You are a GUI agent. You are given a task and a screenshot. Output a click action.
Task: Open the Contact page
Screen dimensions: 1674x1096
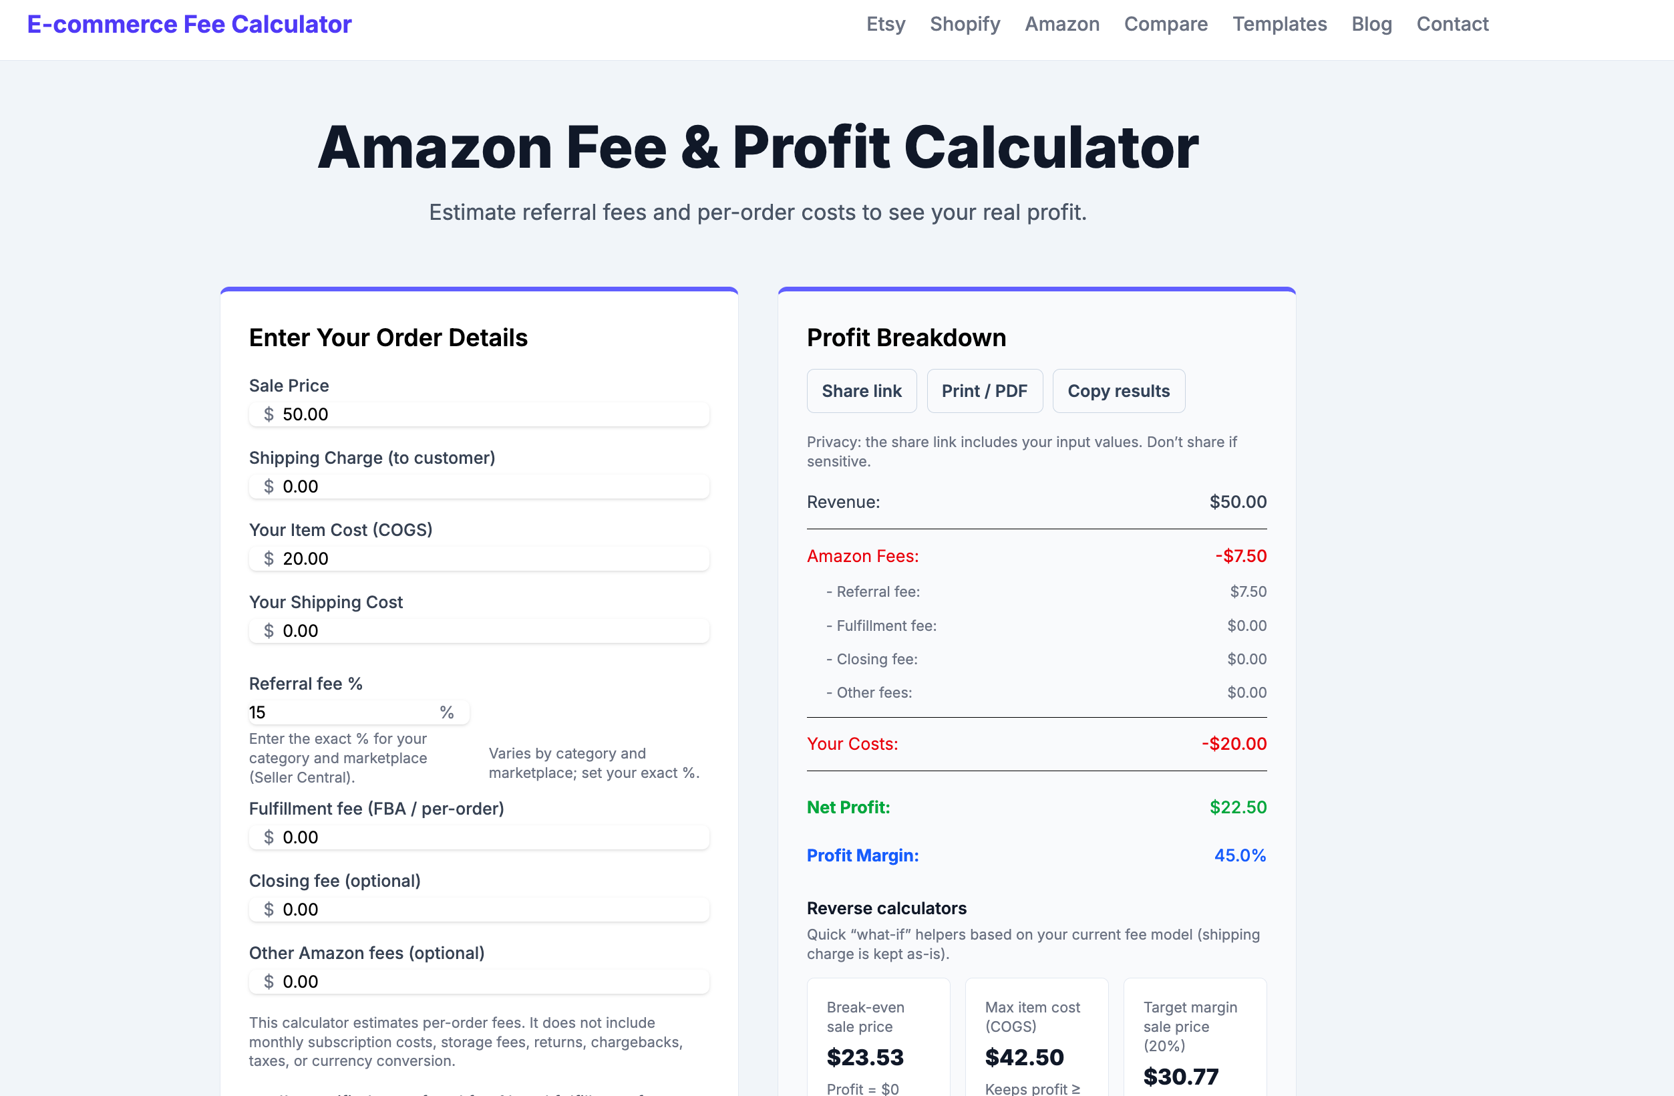pos(1452,24)
